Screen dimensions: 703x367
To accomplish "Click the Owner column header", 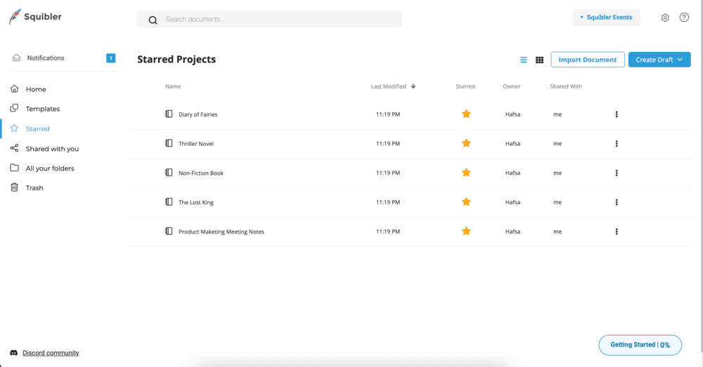I will (x=512, y=86).
